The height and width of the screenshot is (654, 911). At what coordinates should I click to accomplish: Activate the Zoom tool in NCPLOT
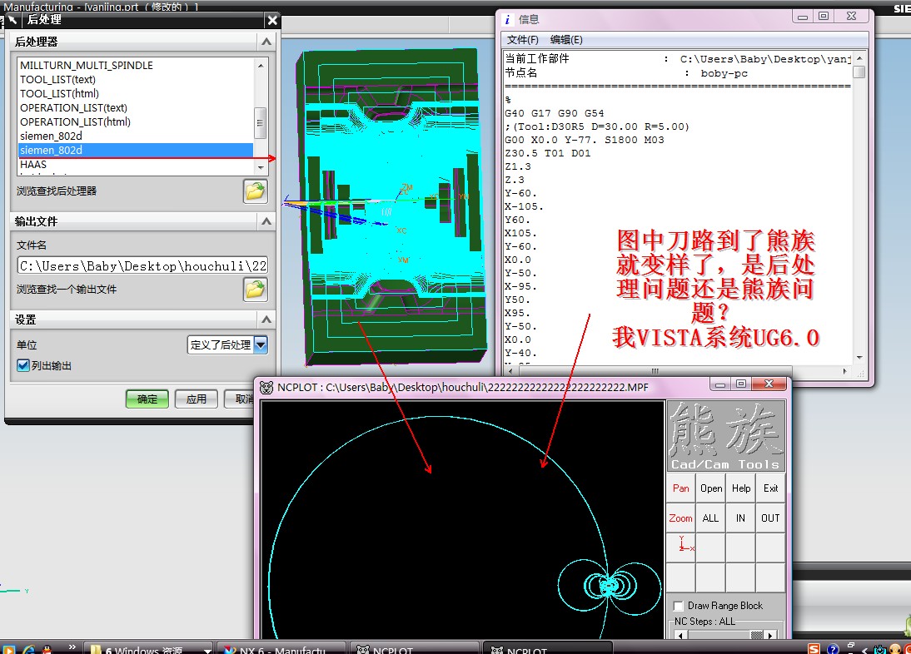coord(681,518)
